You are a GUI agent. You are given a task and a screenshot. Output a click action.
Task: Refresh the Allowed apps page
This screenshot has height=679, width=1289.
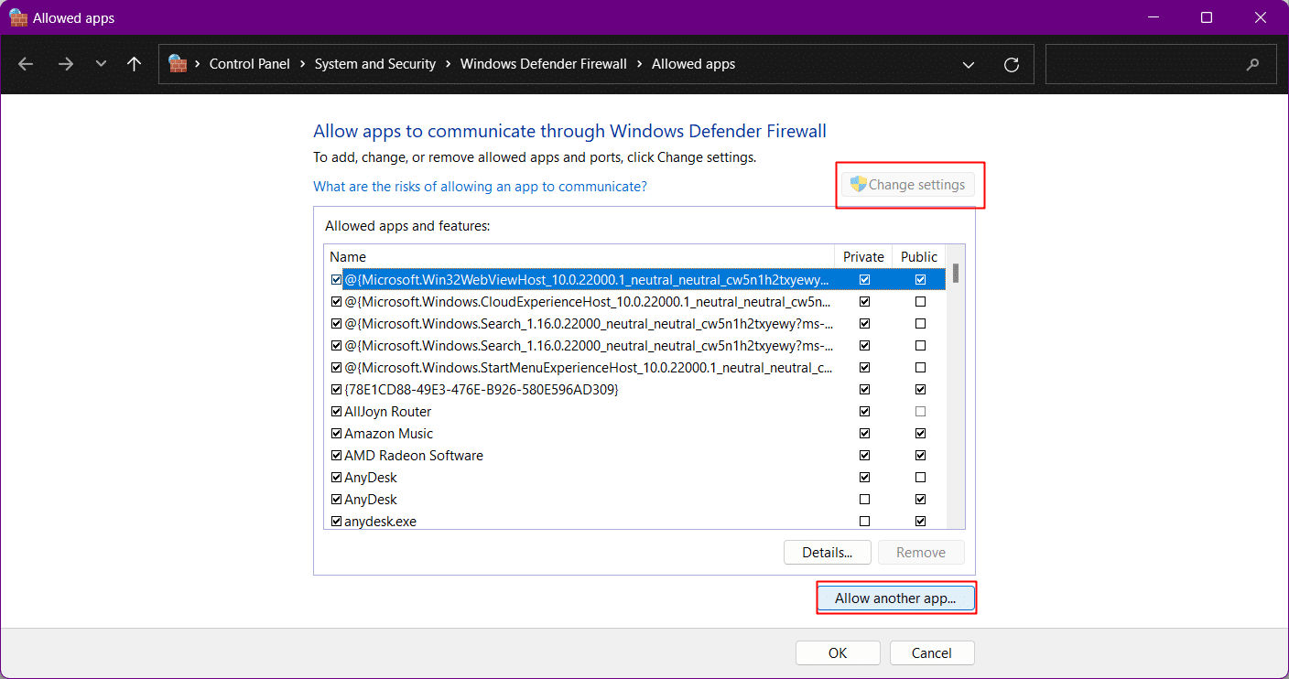1012,64
